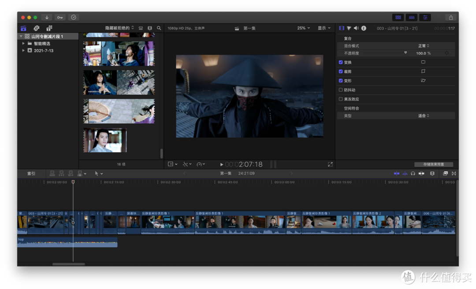Open enhancements magic wand popup
This screenshot has width=476, height=289.
(x=187, y=164)
